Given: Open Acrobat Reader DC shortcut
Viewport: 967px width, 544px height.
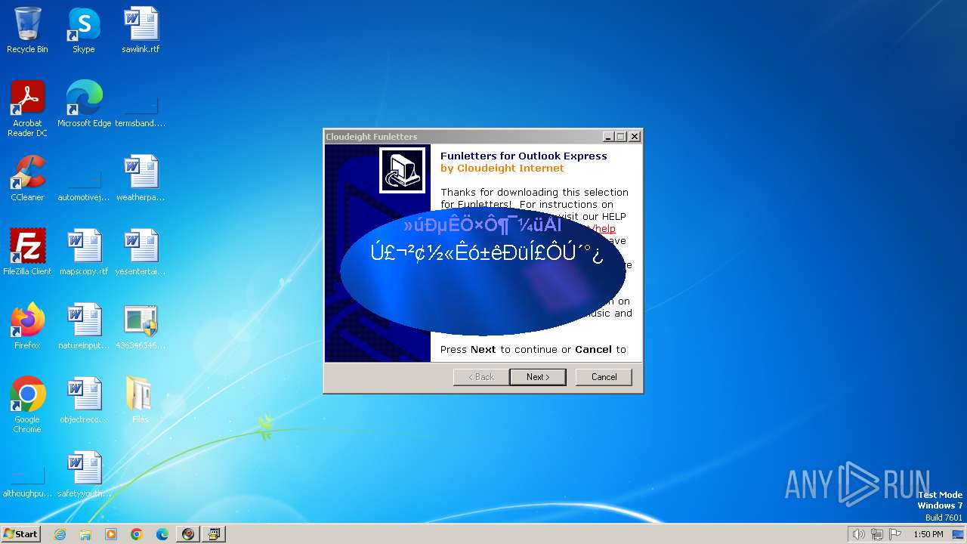Looking at the screenshot, I should (27, 109).
